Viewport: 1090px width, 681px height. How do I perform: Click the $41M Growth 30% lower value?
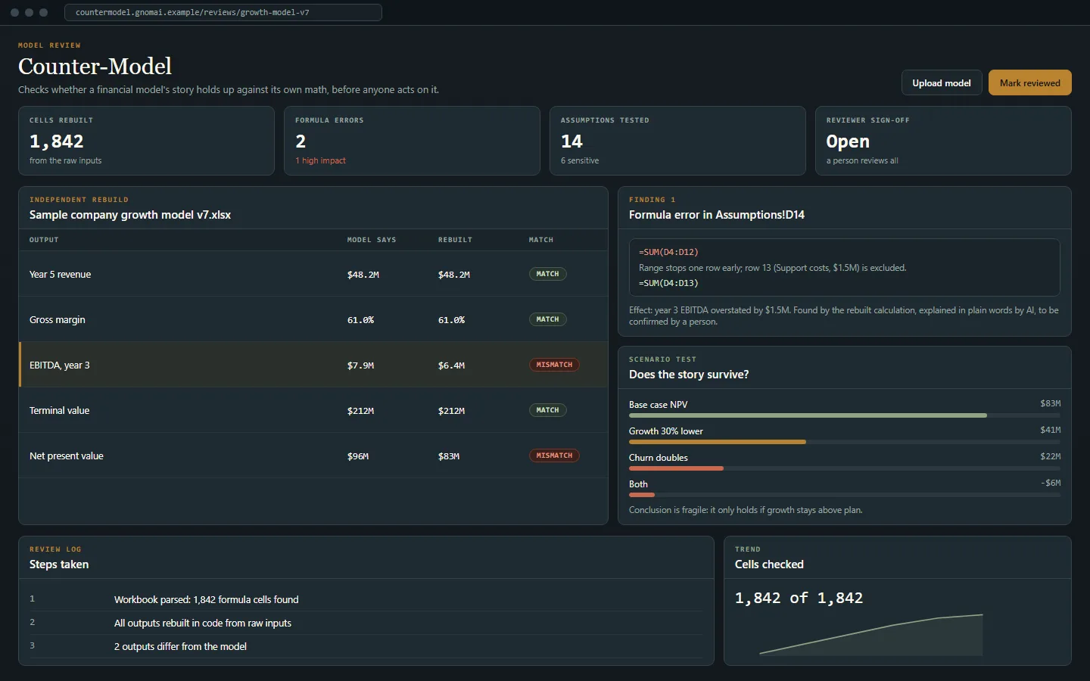pos(1051,430)
